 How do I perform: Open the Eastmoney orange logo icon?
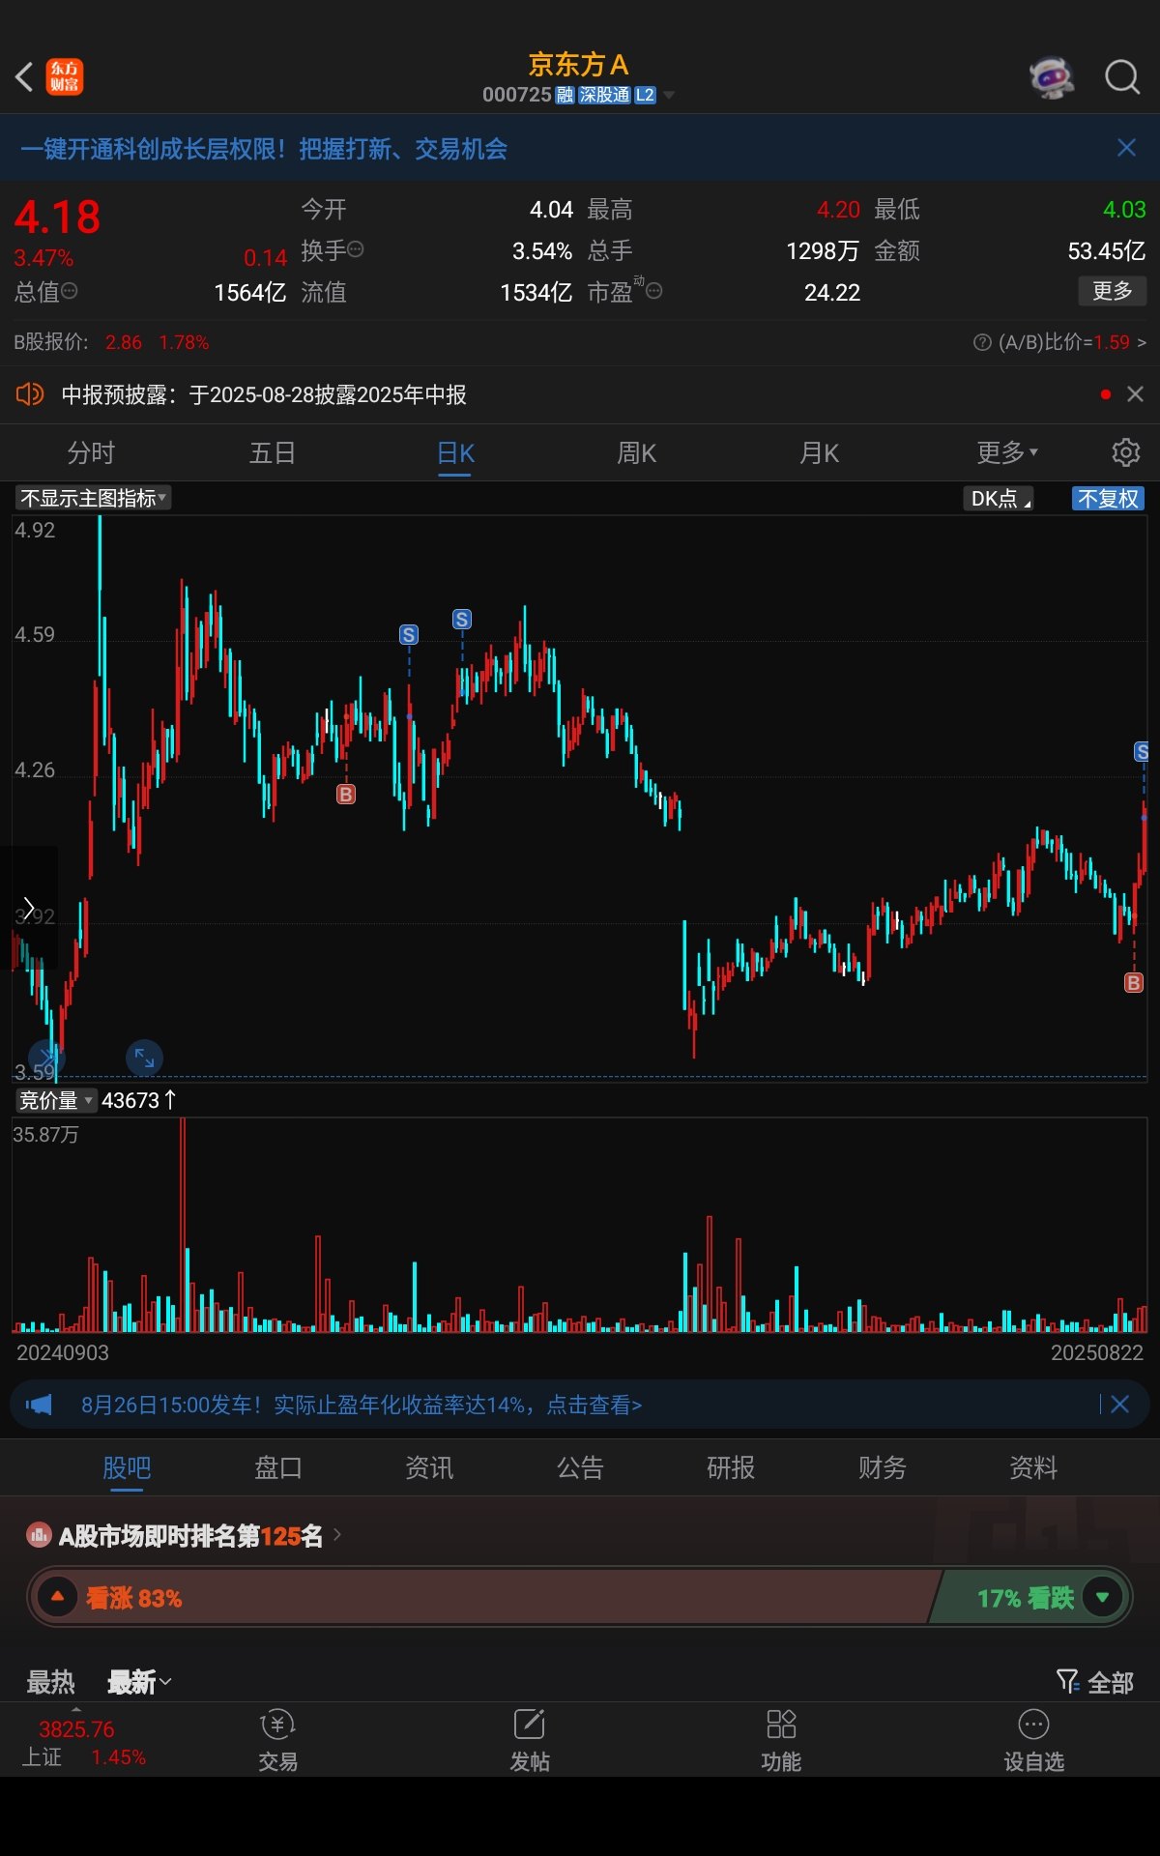[65, 76]
